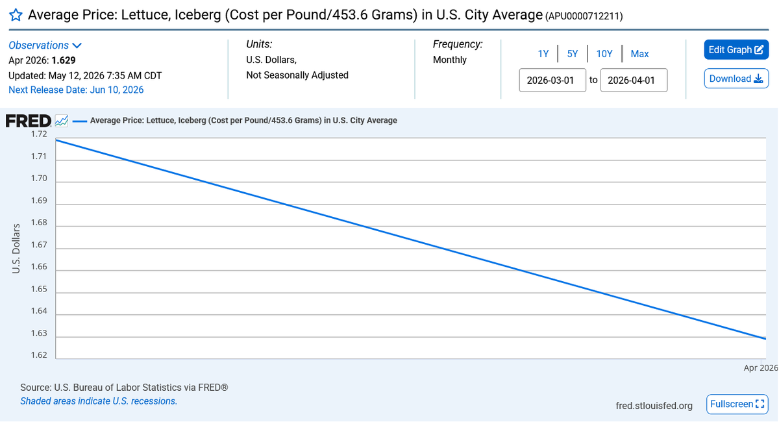Click the favorite star icon beside the title
This screenshot has width=779, height=422.
point(16,15)
